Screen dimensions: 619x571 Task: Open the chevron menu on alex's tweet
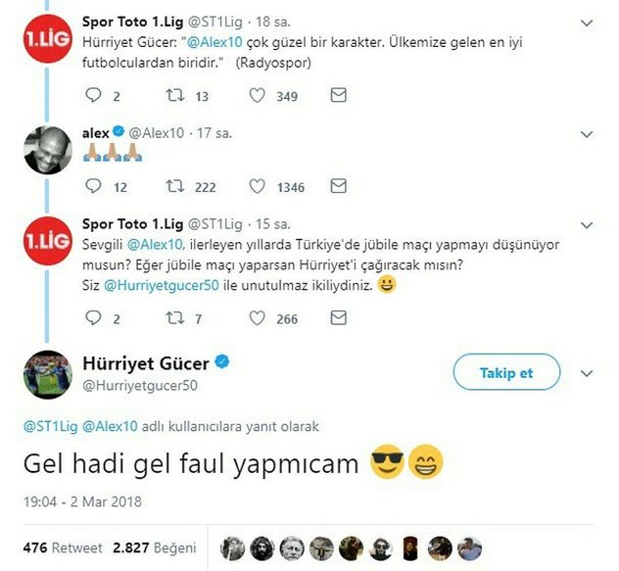(587, 134)
